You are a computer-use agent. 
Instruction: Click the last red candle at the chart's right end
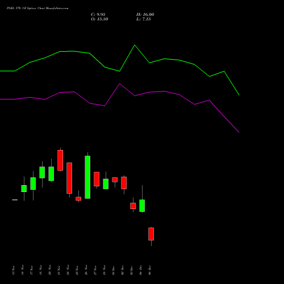coord(151,234)
